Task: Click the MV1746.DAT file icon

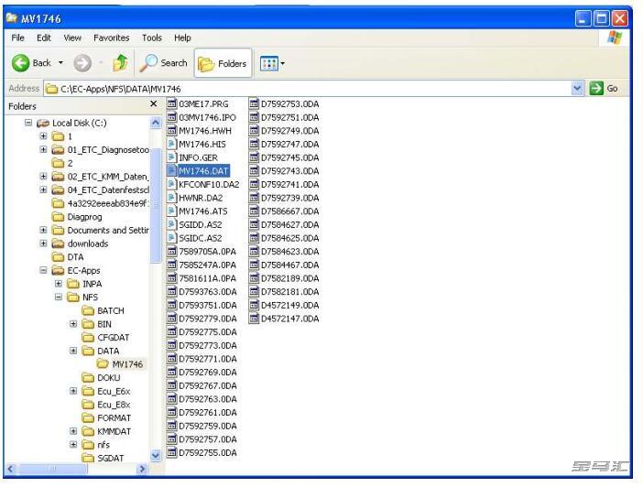Action: [172, 170]
